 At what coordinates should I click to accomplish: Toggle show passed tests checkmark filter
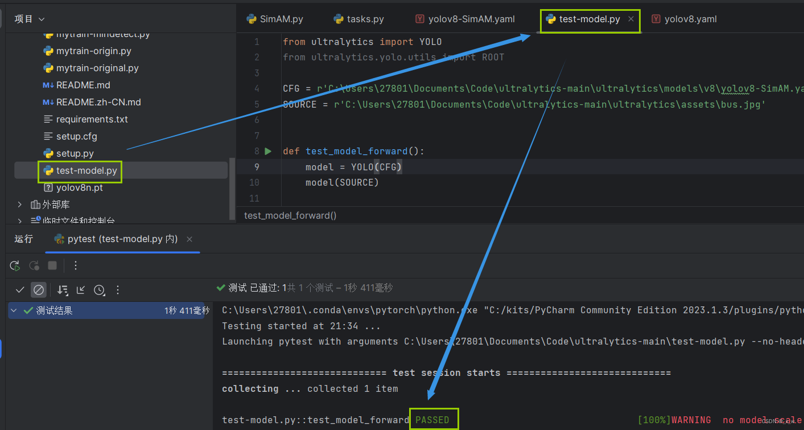click(x=20, y=290)
